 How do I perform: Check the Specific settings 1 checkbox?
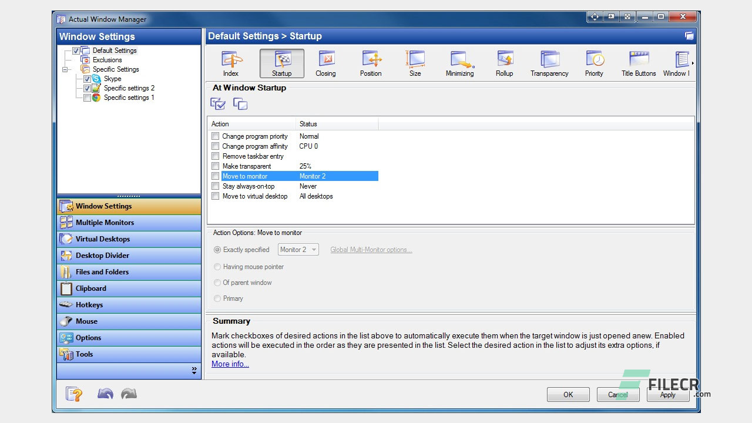[87, 98]
